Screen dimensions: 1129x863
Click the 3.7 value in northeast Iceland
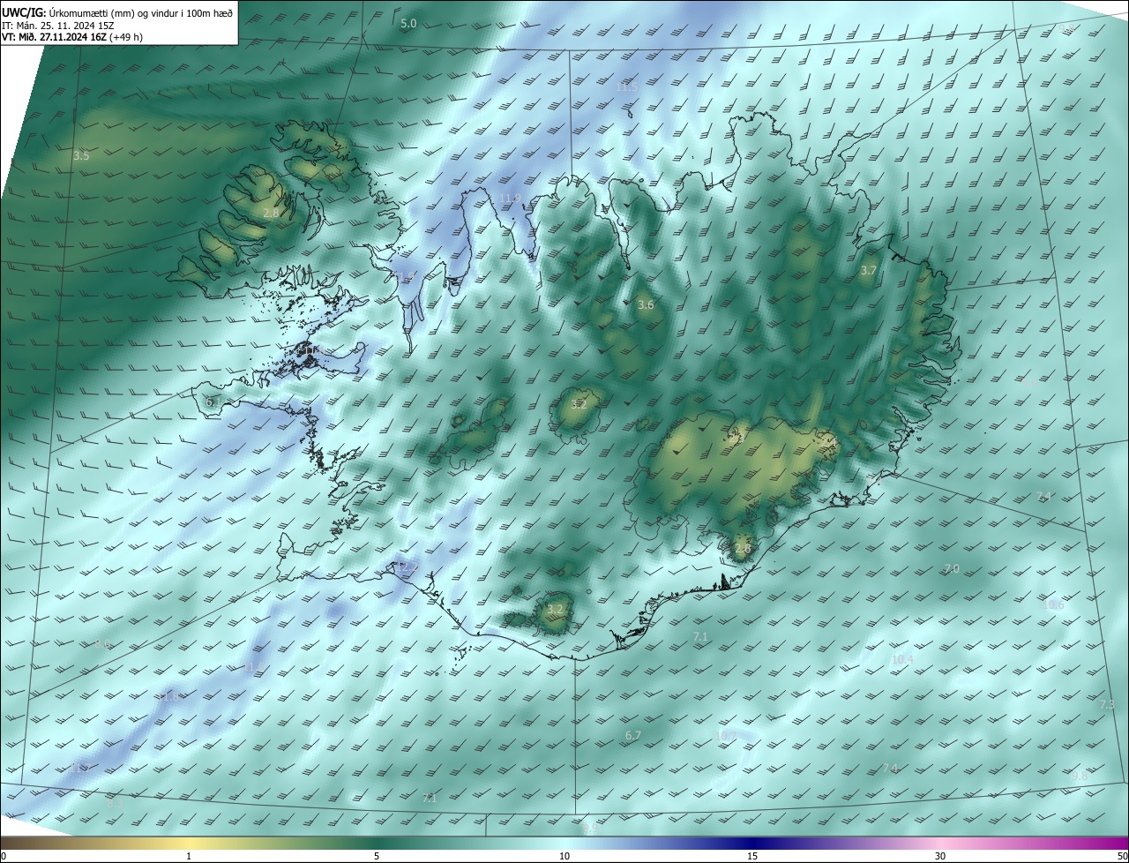[x=869, y=271]
